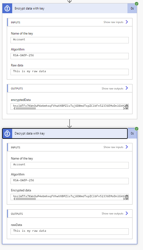This screenshot has height=250, width=143.
Task: Click the right scroll arrow of Encrypted data field
Action: [x=124, y=199]
